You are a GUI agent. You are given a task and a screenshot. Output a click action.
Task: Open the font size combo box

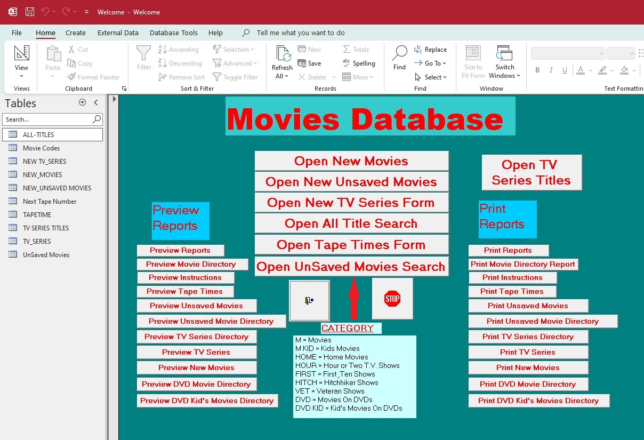click(x=621, y=53)
